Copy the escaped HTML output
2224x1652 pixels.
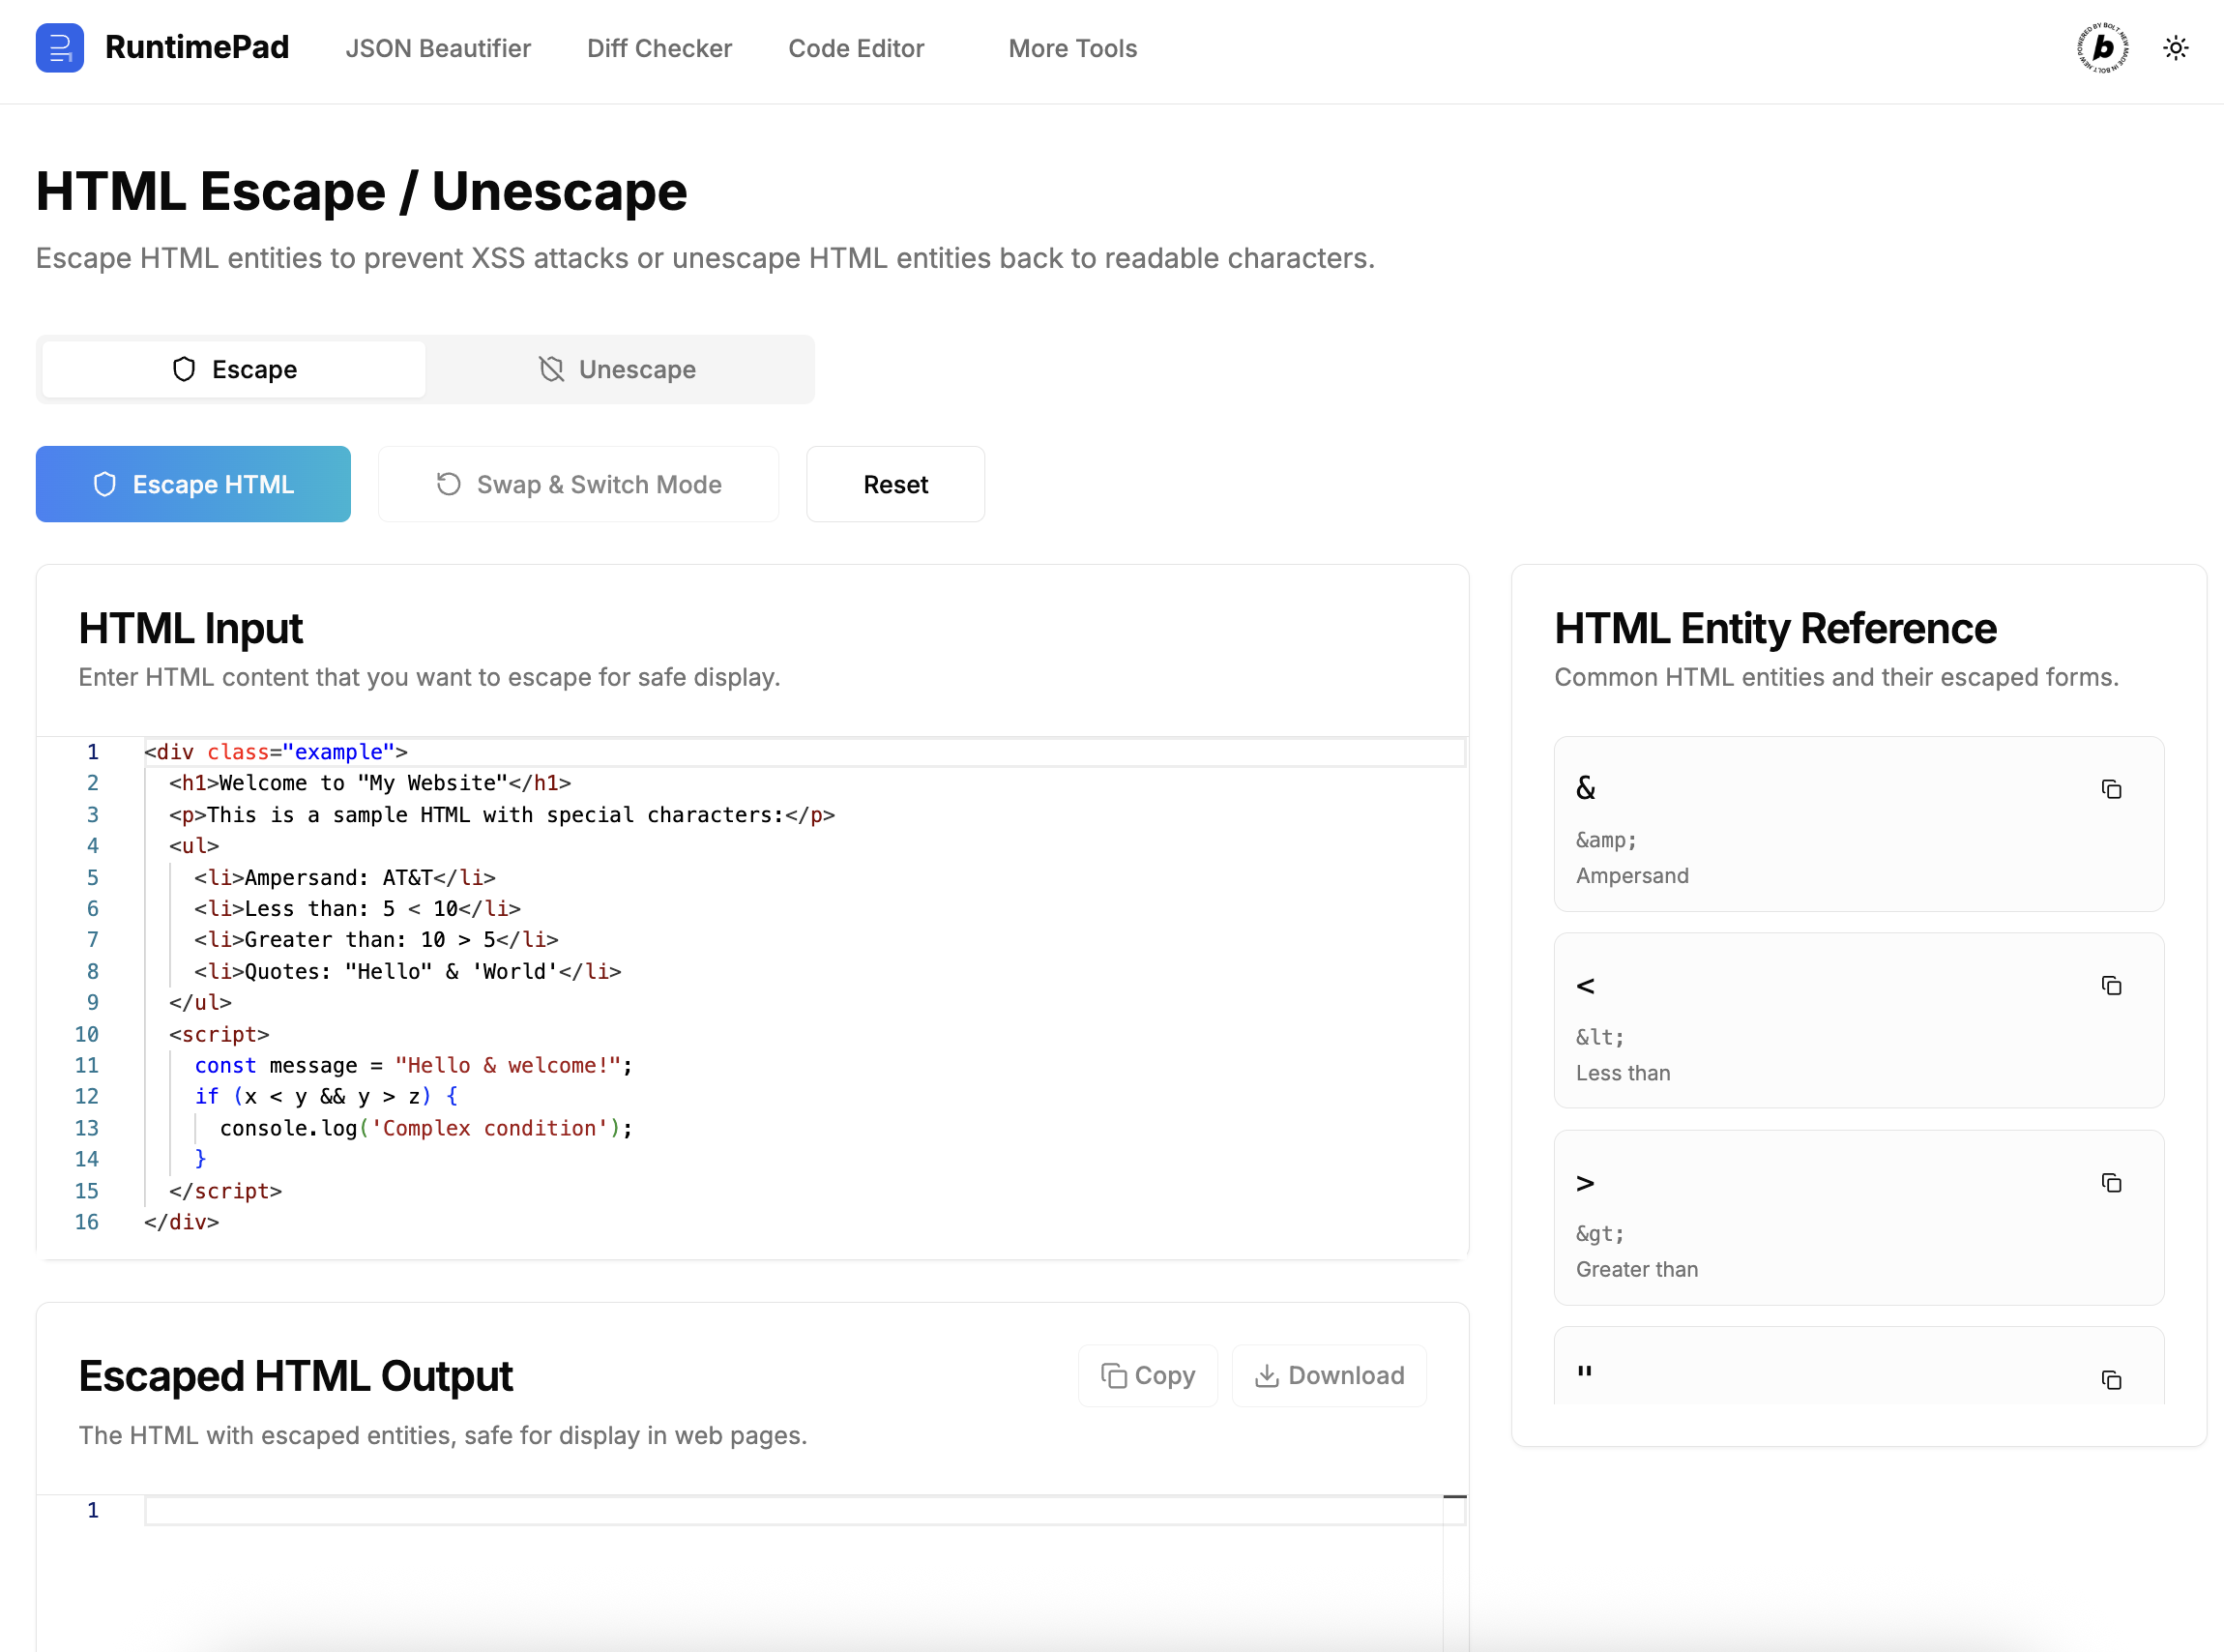tap(1148, 1375)
